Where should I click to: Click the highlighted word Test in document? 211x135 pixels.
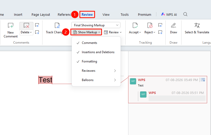click(x=45, y=80)
